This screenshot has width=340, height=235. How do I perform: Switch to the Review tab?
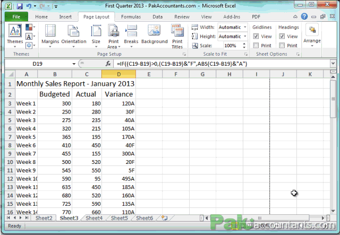[182, 16]
